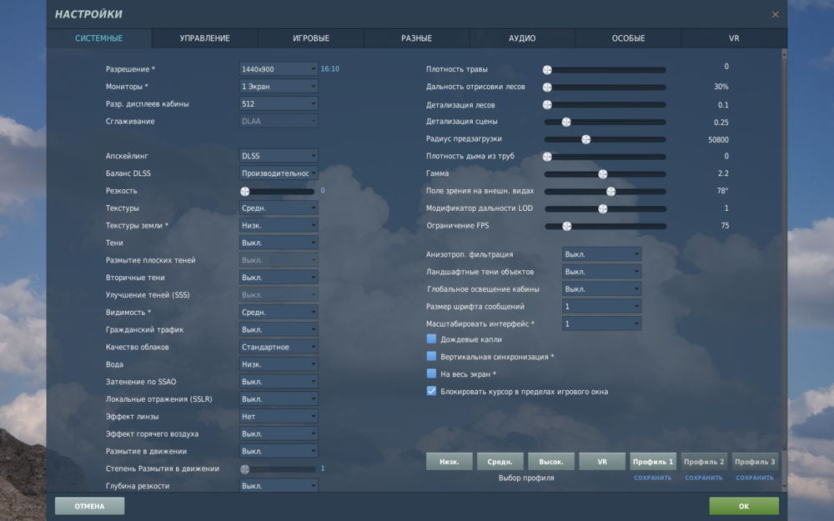Click СОХРАНИТЬ link under Профиль 2

coord(704,478)
